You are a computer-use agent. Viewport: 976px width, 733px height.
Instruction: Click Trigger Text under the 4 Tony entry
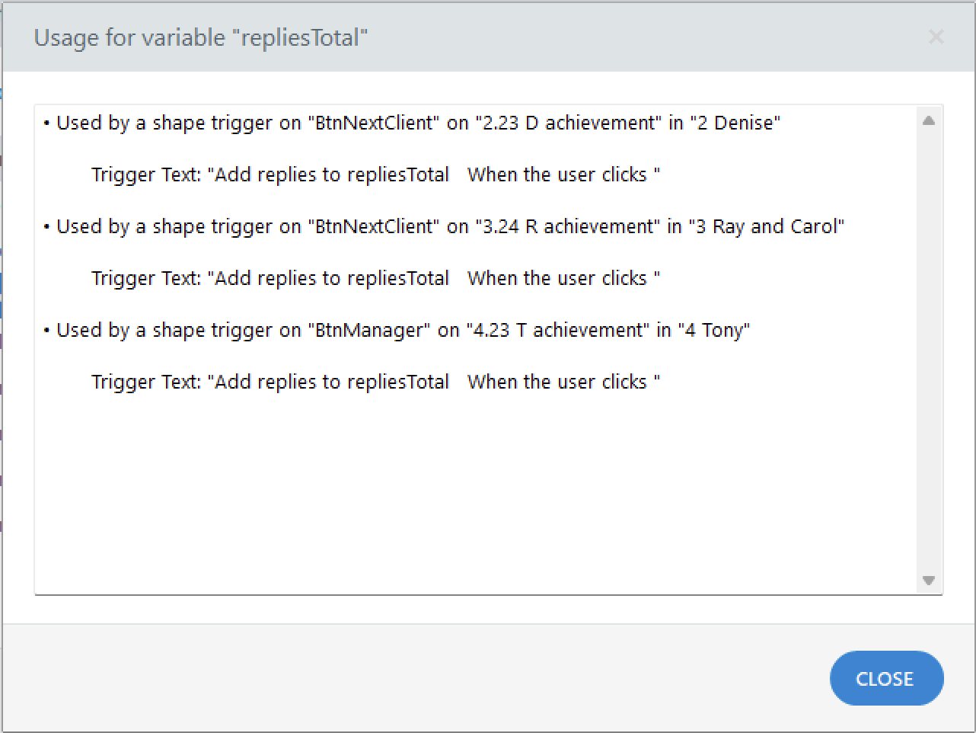click(x=375, y=382)
